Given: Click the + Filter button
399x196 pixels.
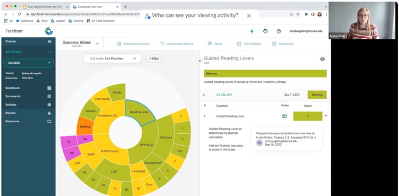Looking at the screenshot, I should [x=154, y=58].
